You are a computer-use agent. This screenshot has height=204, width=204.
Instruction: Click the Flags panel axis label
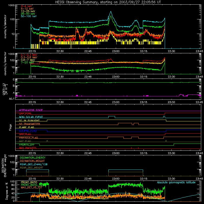pos(10,127)
